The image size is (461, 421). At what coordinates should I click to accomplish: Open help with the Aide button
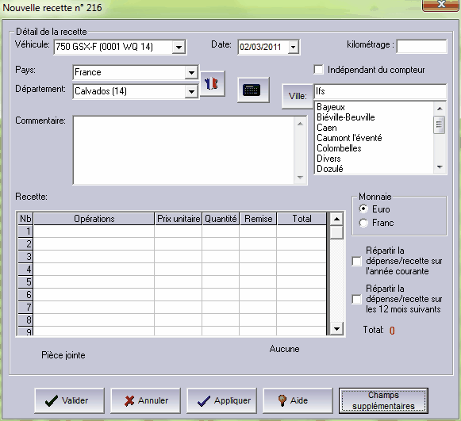coord(298,400)
